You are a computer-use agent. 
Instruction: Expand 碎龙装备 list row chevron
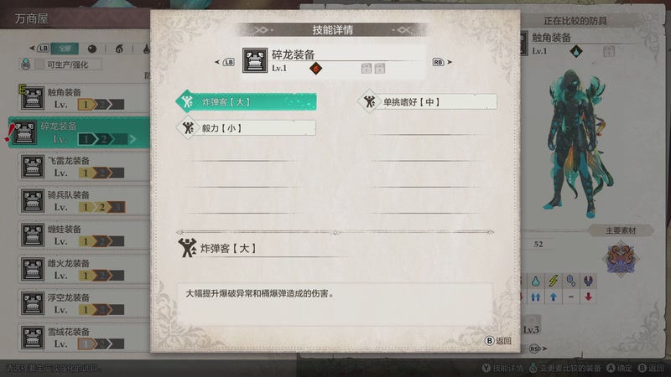click(x=133, y=139)
